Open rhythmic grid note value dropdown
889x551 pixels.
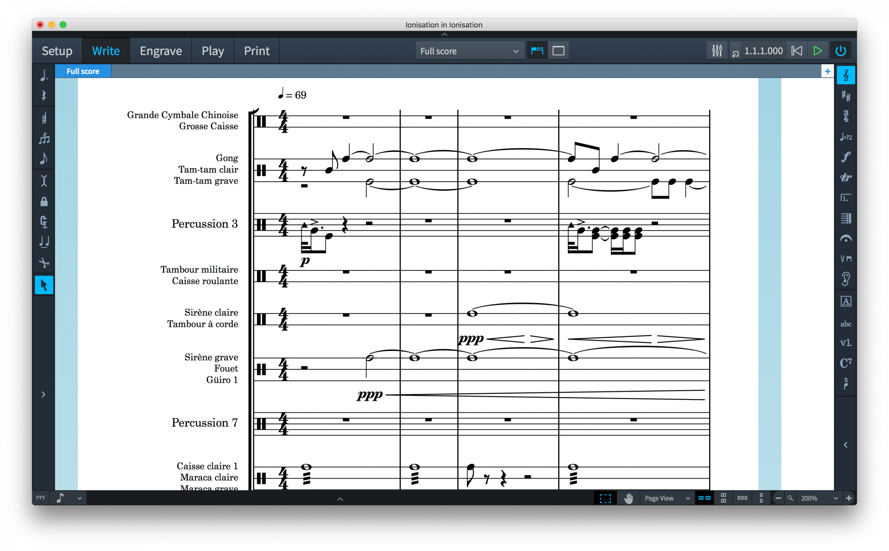pyautogui.click(x=69, y=498)
